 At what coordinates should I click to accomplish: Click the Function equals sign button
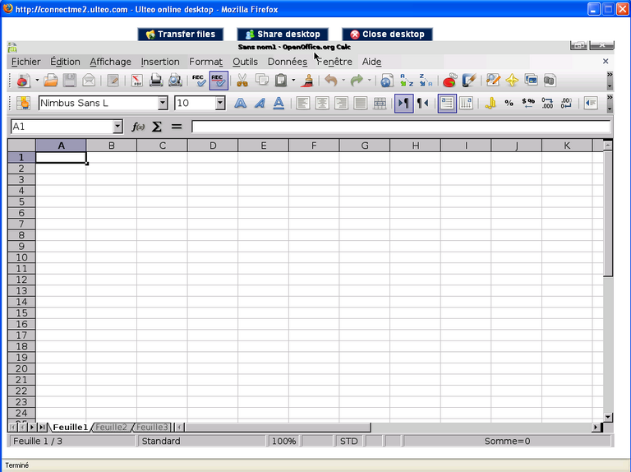(177, 127)
